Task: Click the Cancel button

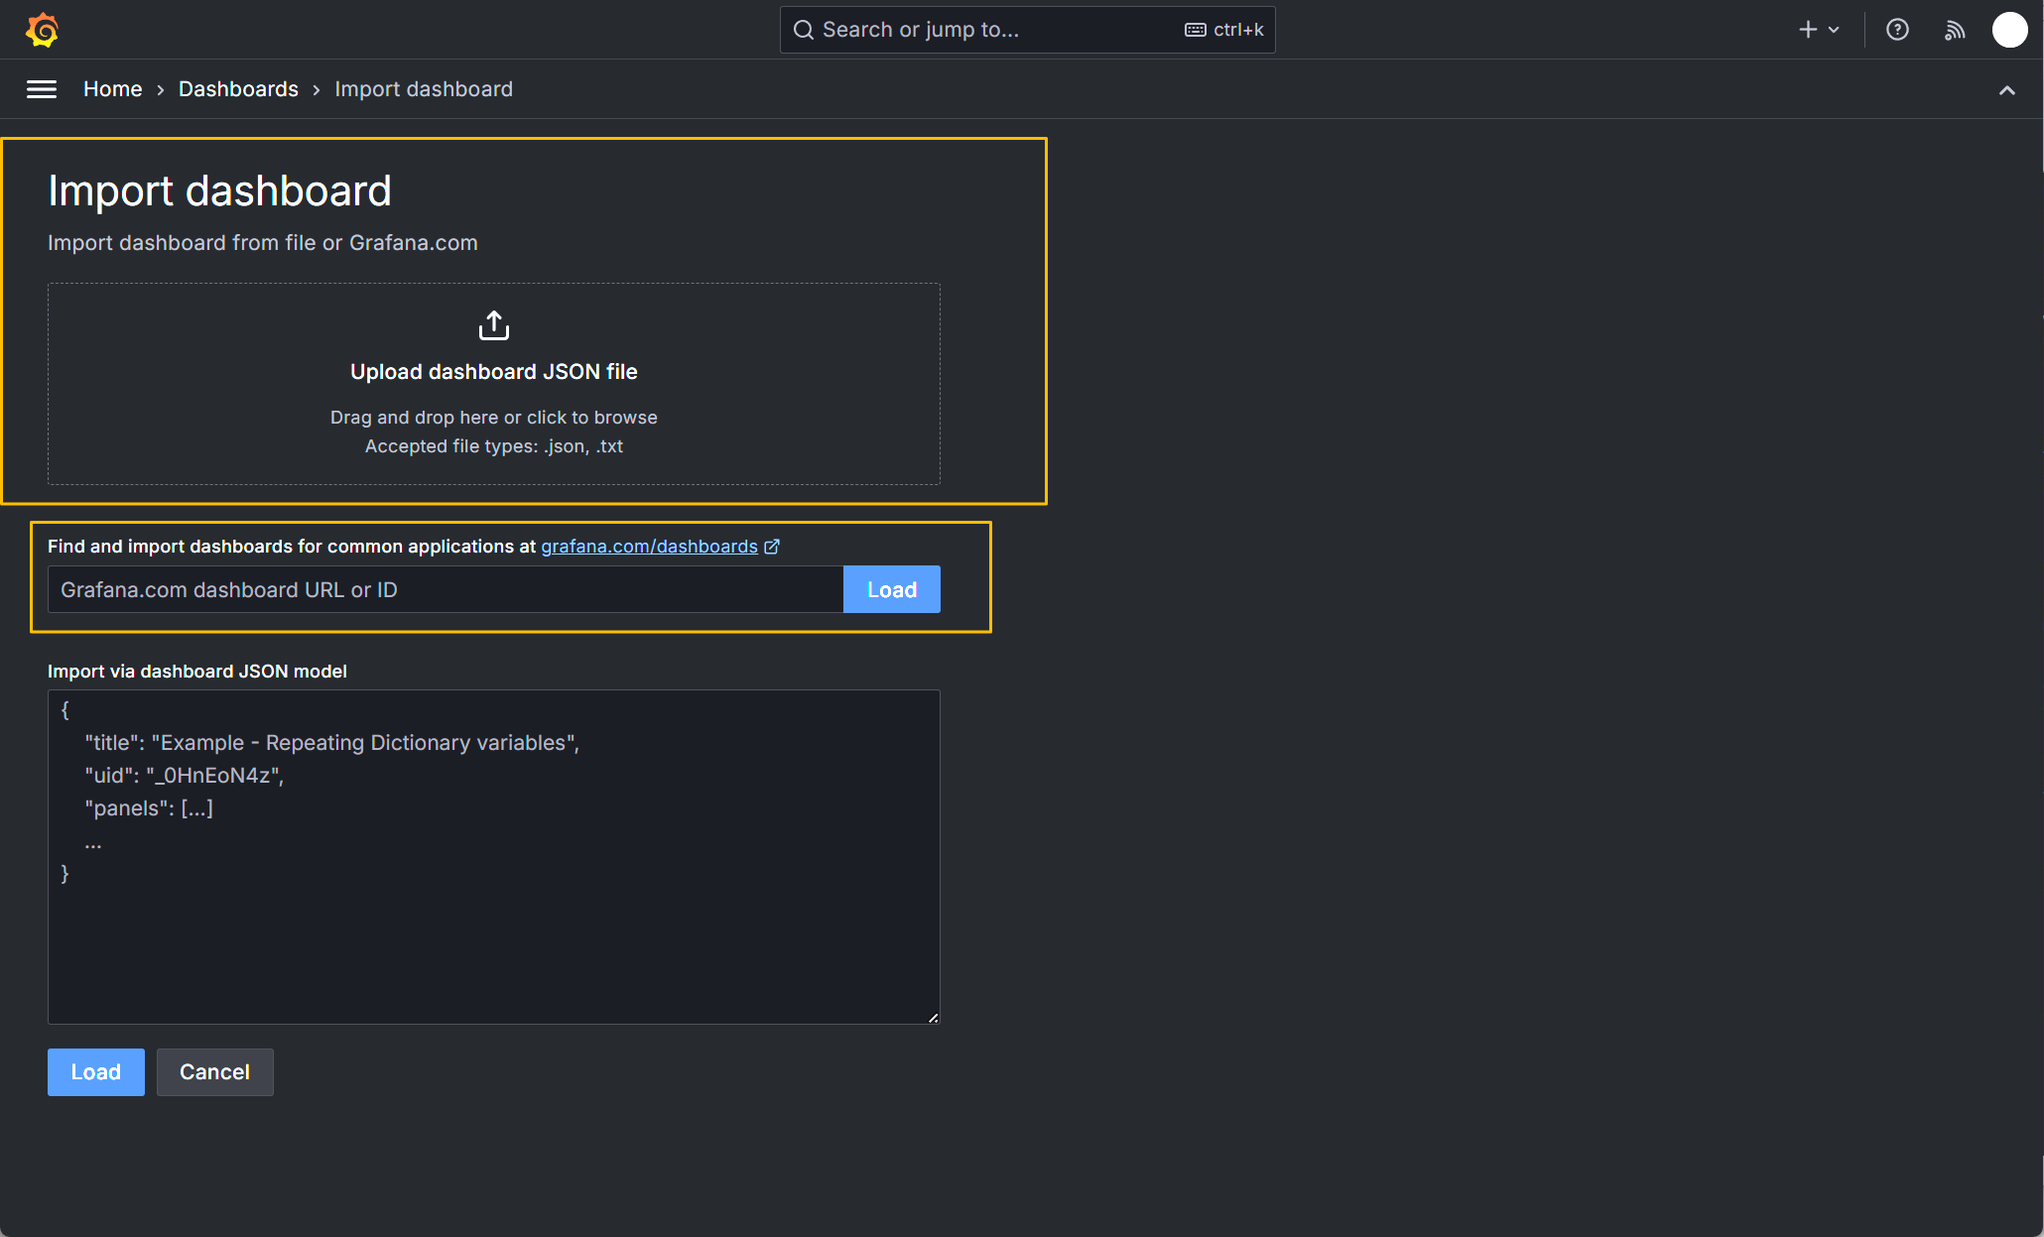Action: point(215,1072)
